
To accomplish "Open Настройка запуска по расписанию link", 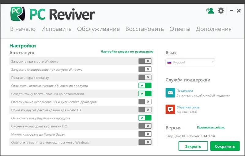I will 127,51.
